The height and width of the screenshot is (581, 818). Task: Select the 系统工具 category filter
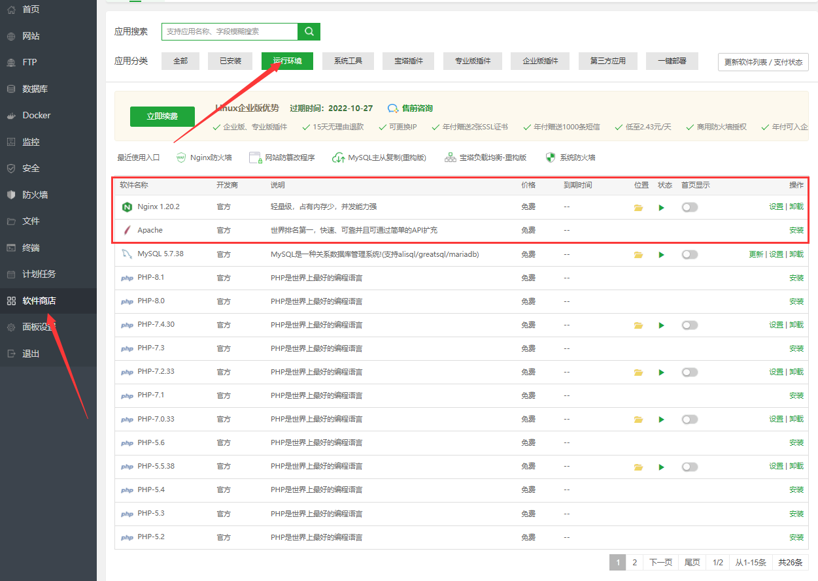348,61
